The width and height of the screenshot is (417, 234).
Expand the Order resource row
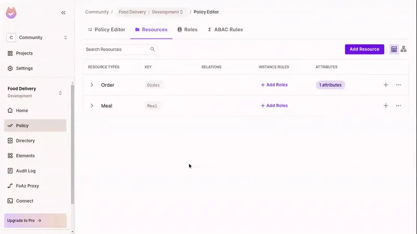(x=92, y=85)
